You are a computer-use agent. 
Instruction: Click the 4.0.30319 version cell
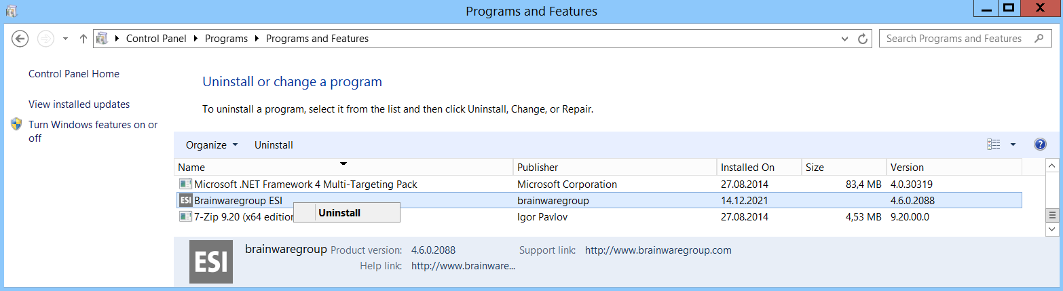pos(912,184)
